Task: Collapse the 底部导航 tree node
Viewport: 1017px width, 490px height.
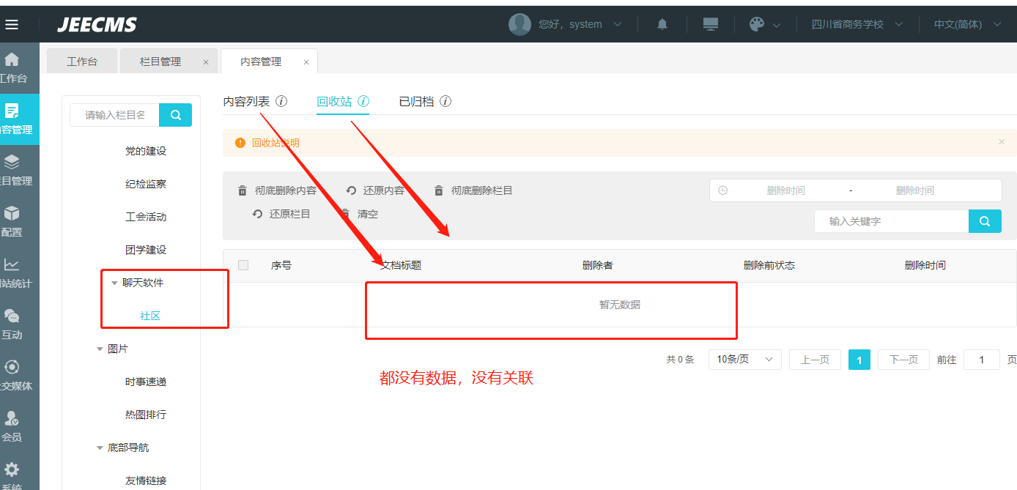Action: (100, 448)
